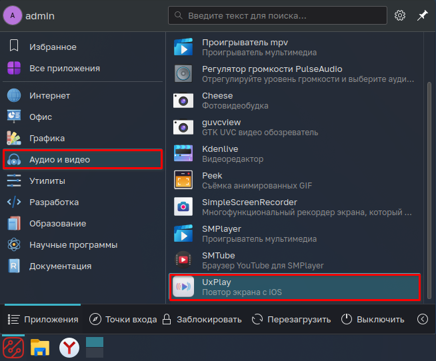
Task: Open SMTube YouTube browser
Action: tap(294, 260)
